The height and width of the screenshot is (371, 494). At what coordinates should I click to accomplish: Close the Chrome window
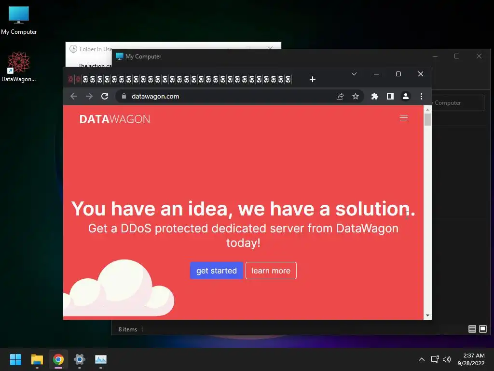[x=421, y=74]
